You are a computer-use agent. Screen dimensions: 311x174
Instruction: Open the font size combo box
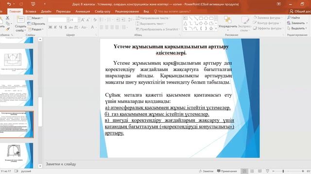tap(75, 20)
